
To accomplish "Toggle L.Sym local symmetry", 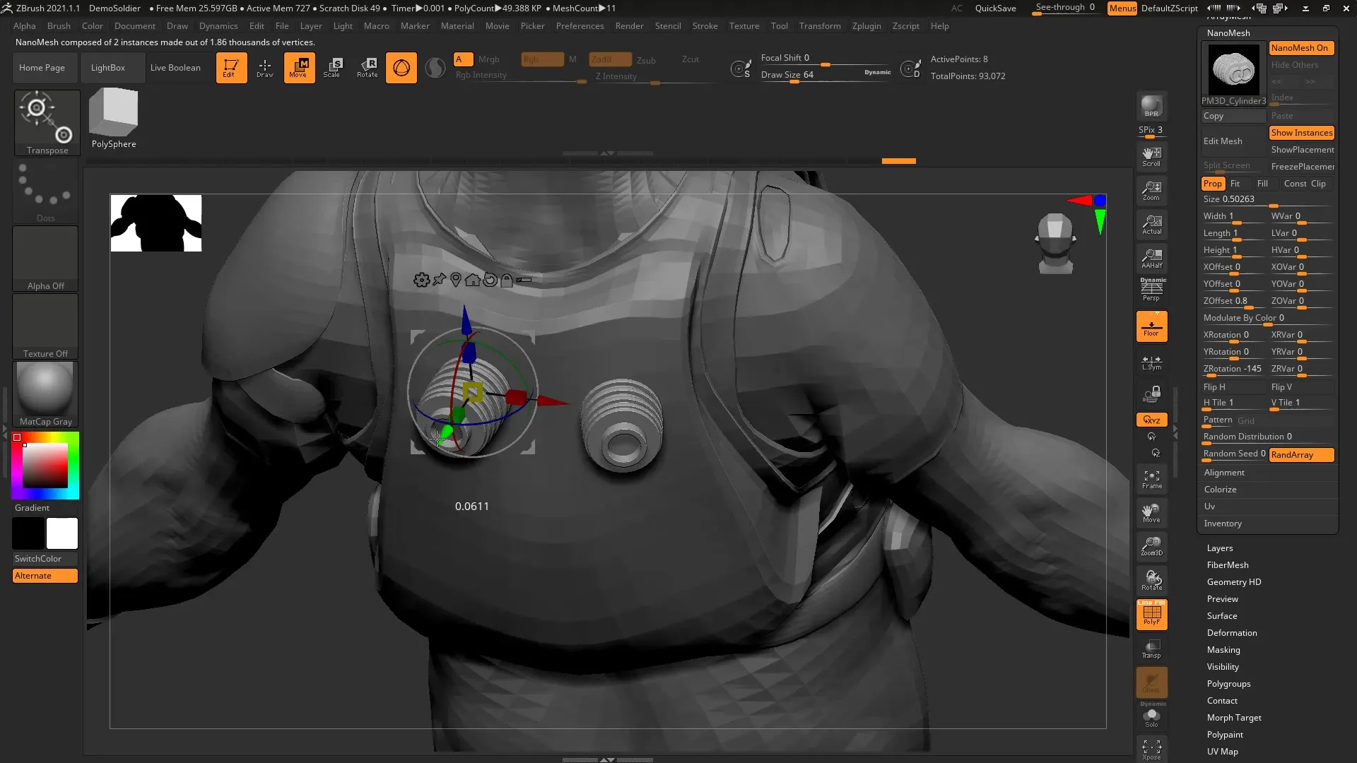I will (1151, 362).
